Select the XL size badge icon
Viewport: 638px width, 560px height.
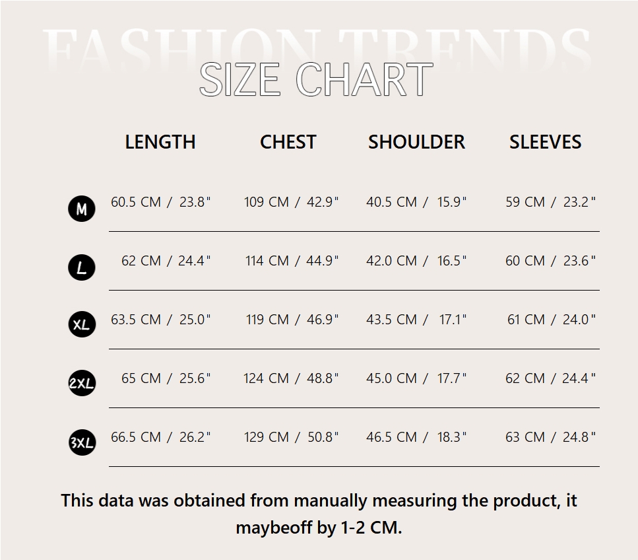[82, 325]
